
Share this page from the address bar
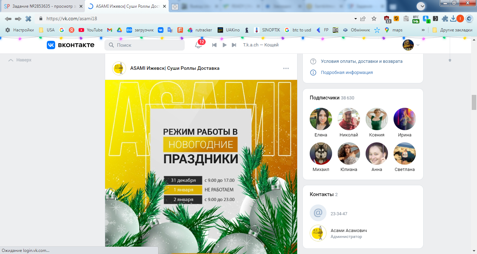pyautogui.click(x=363, y=18)
